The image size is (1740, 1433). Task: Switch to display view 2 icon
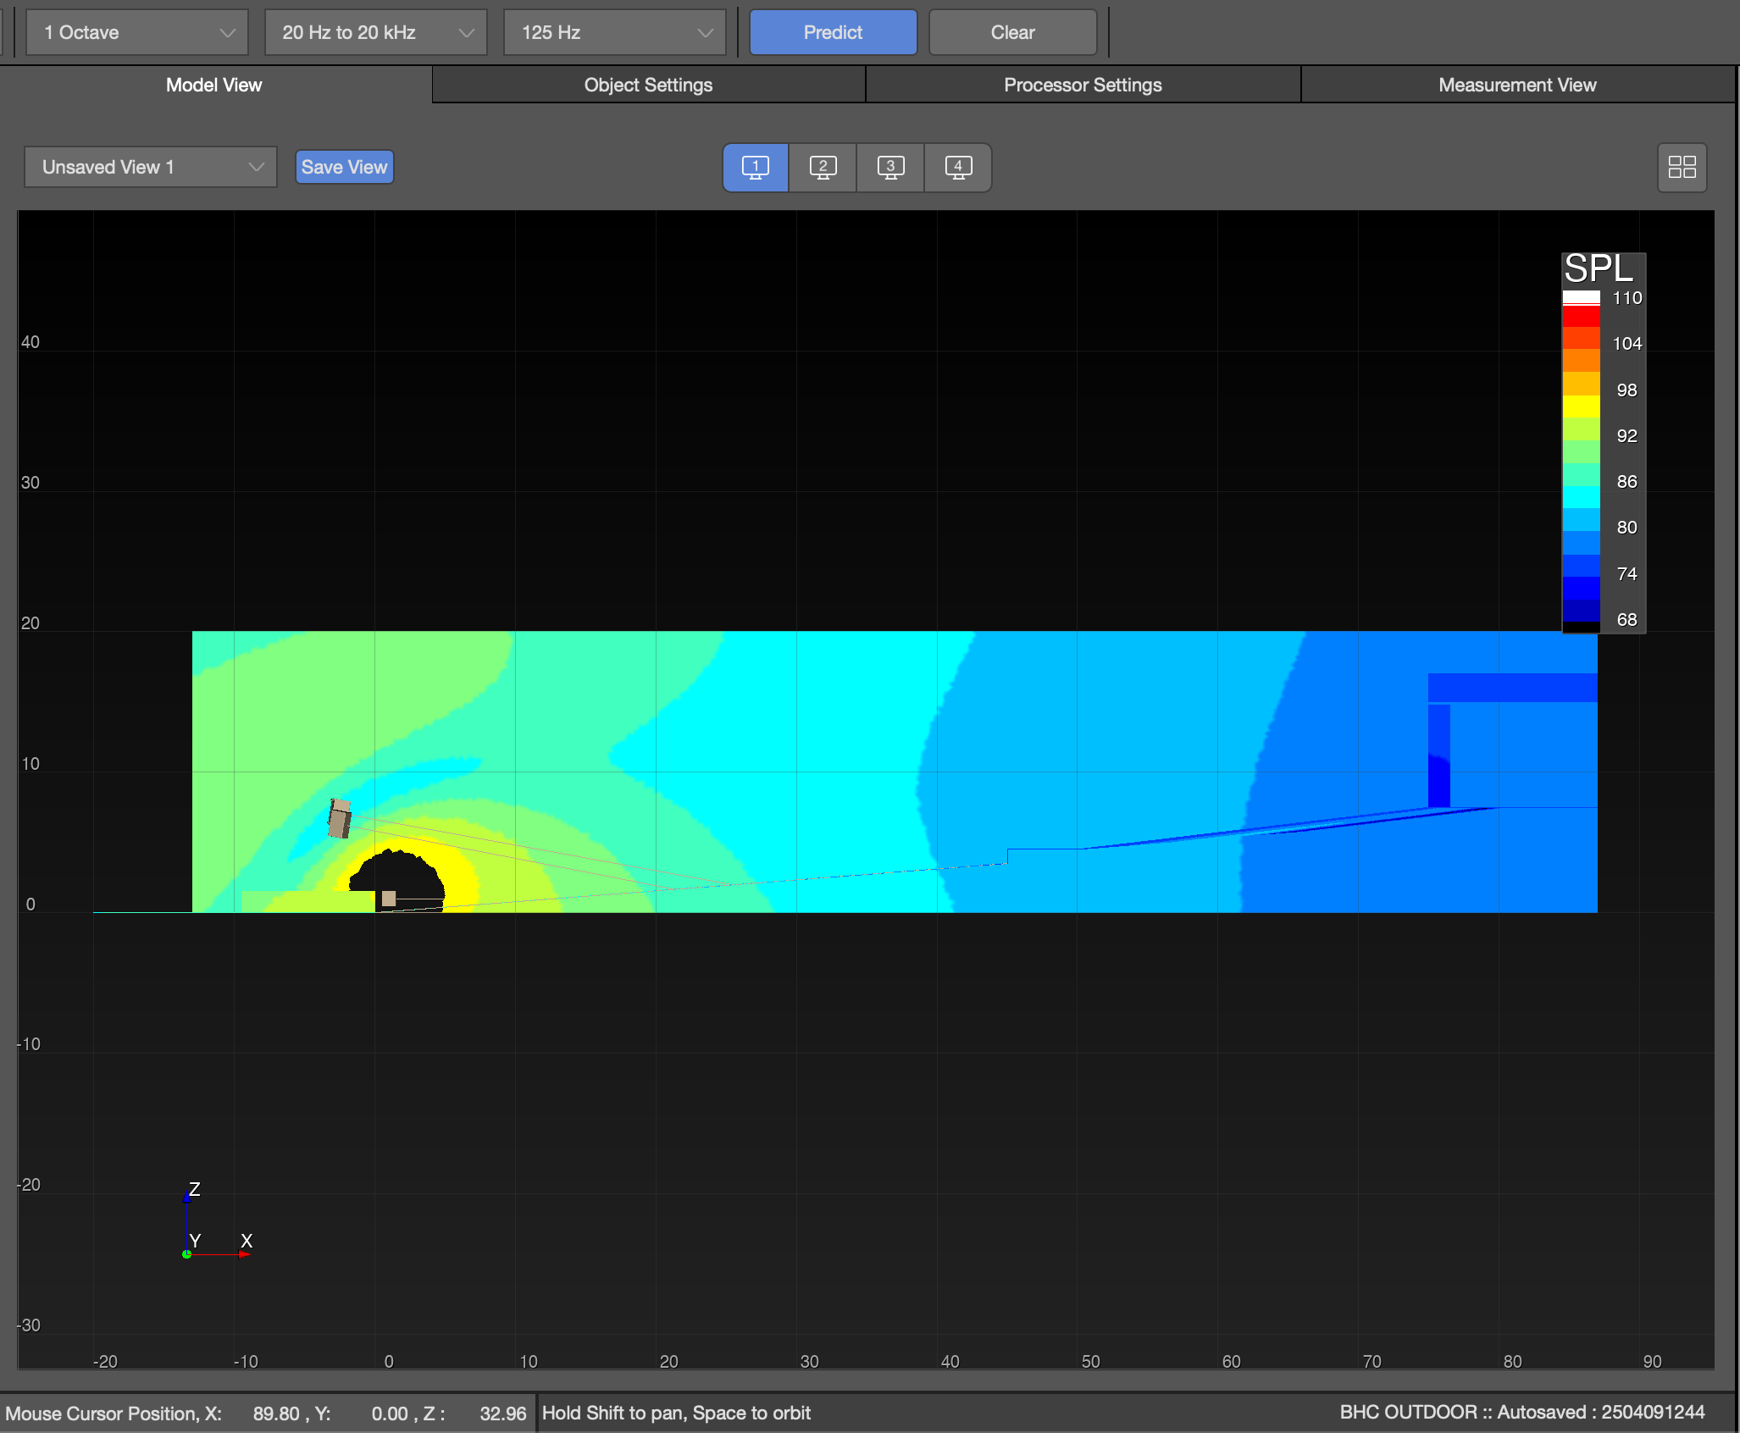point(823,167)
